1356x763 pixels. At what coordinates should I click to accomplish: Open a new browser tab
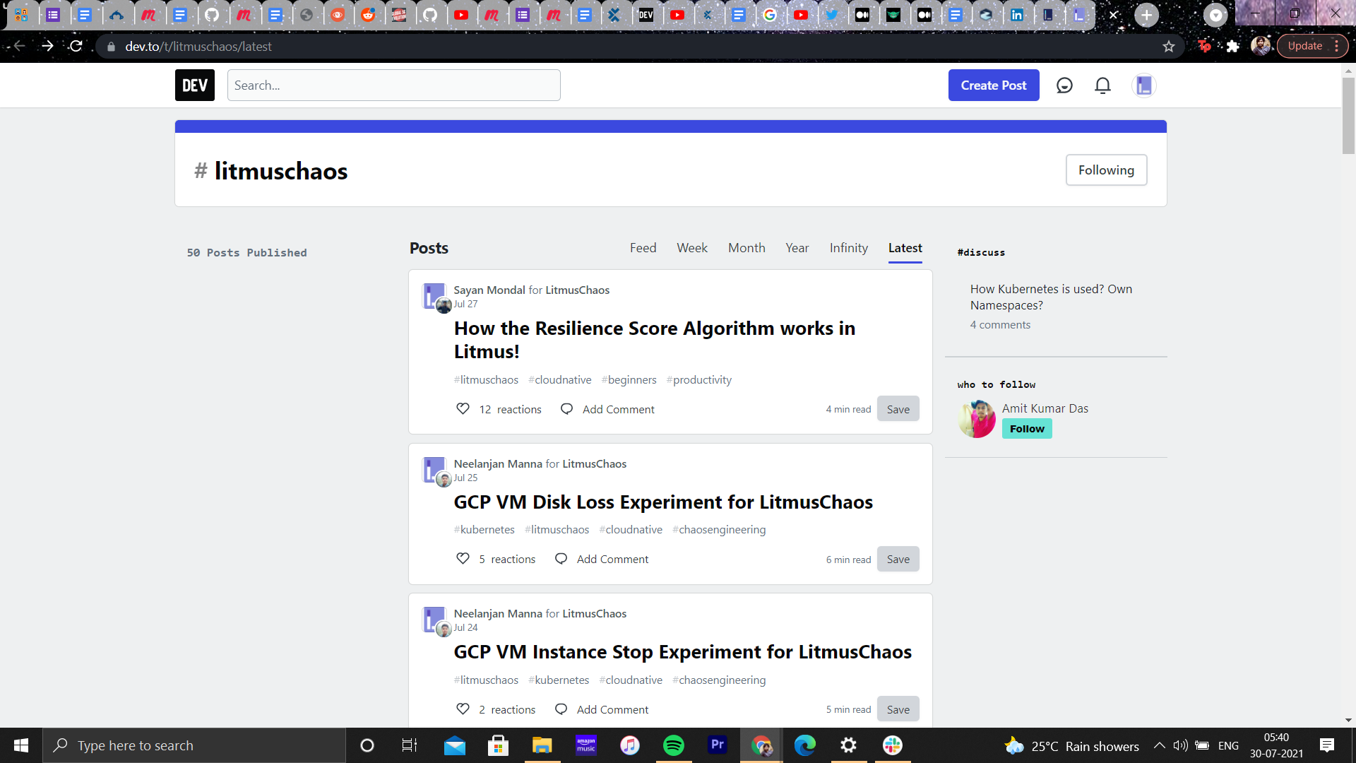(1146, 15)
